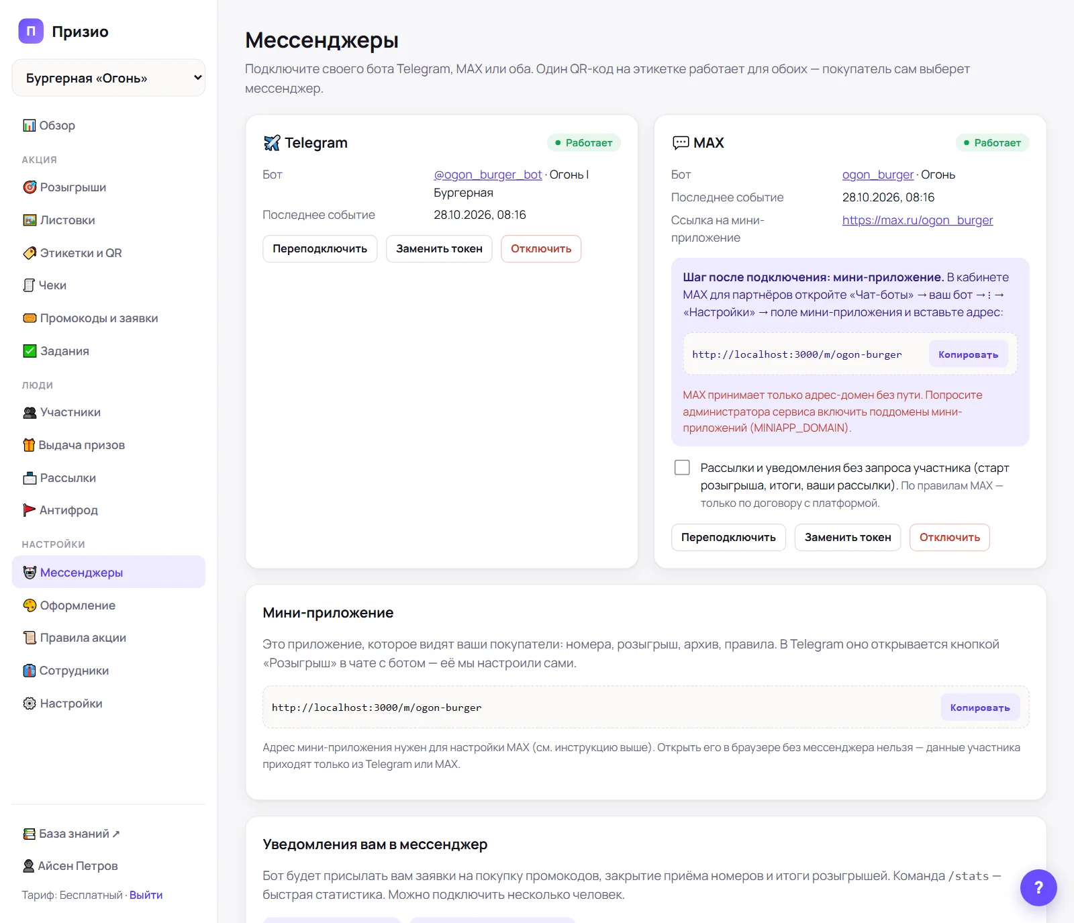Enable MAX рассылки без запроса checkbox

682,467
